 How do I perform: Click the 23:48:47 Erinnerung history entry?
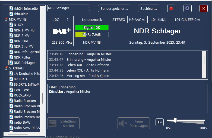pyautogui.click(x=80, y=60)
